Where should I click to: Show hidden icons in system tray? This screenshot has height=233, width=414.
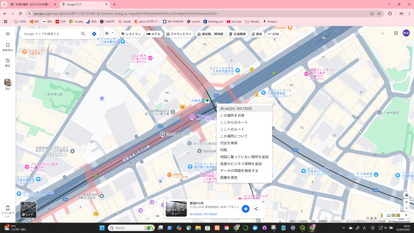(x=339, y=228)
